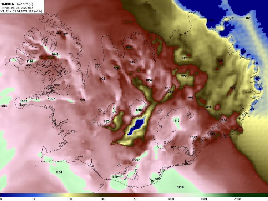Click the map value 1037
Screen dimensions: 268x201
(x=194, y=137)
